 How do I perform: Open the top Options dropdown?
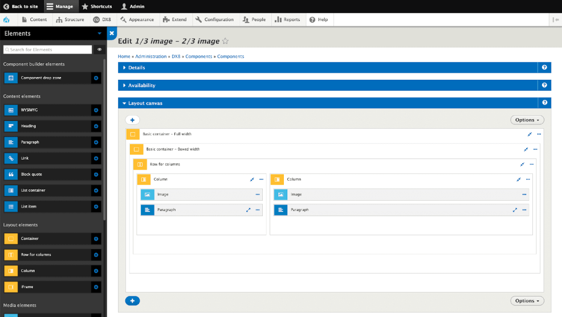[527, 120]
